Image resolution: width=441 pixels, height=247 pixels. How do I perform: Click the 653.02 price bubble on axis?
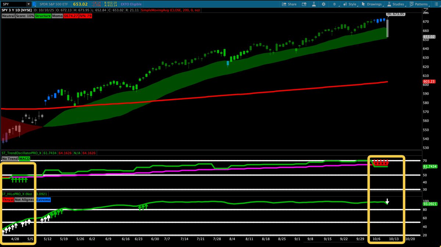429,37
